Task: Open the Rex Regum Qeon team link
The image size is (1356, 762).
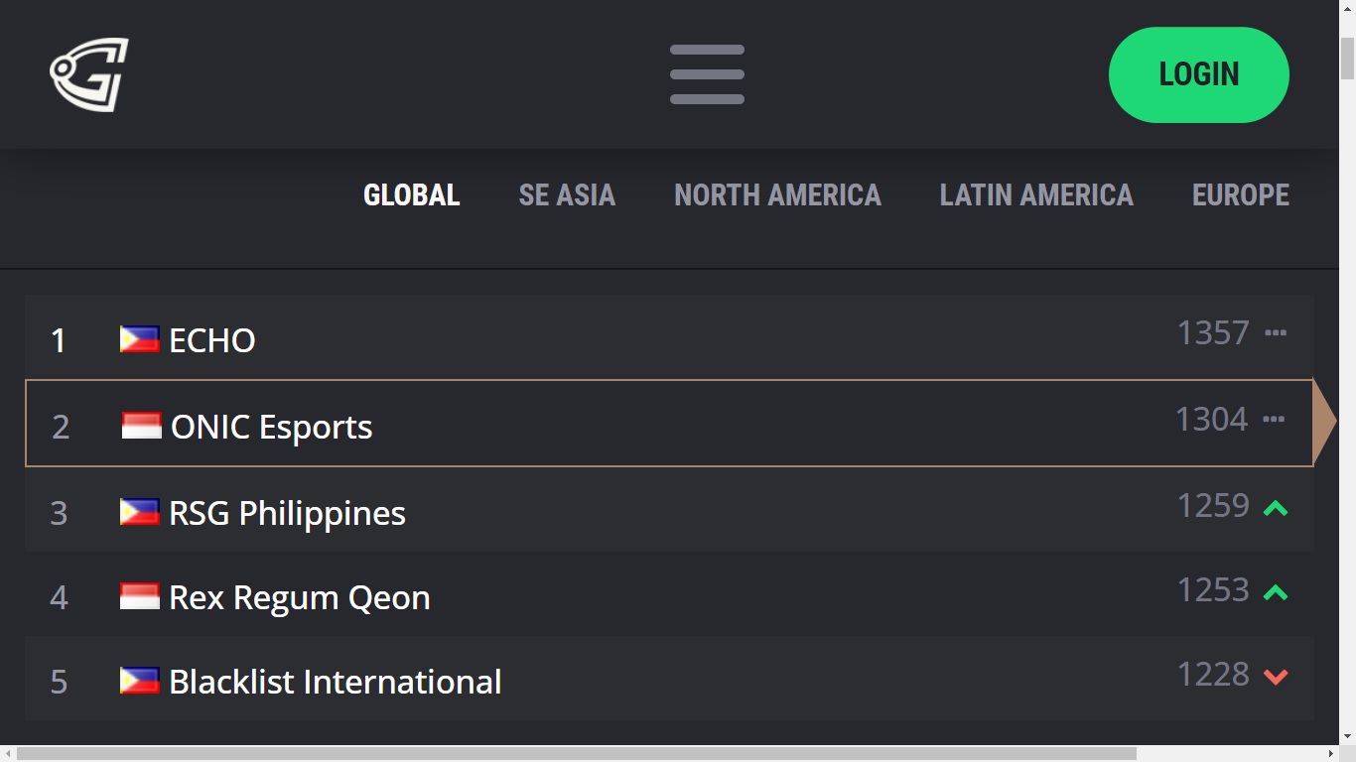Action: pos(299,597)
